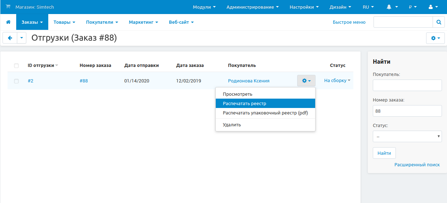
Task: Choose Удалить in the dropdown menu
Action: 232,125
